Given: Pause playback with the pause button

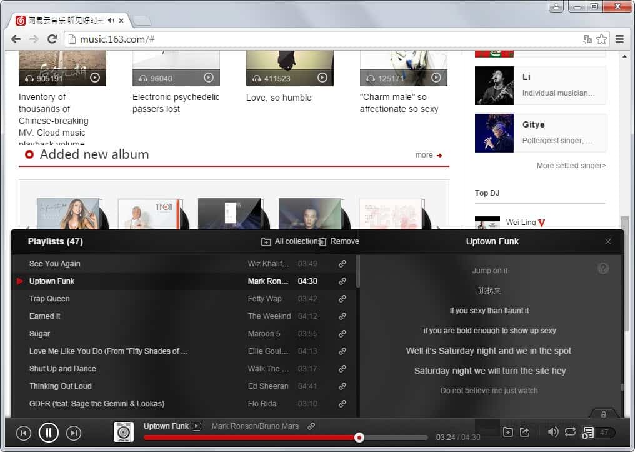Looking at the screenshot, I should click(x=49, y=433).
